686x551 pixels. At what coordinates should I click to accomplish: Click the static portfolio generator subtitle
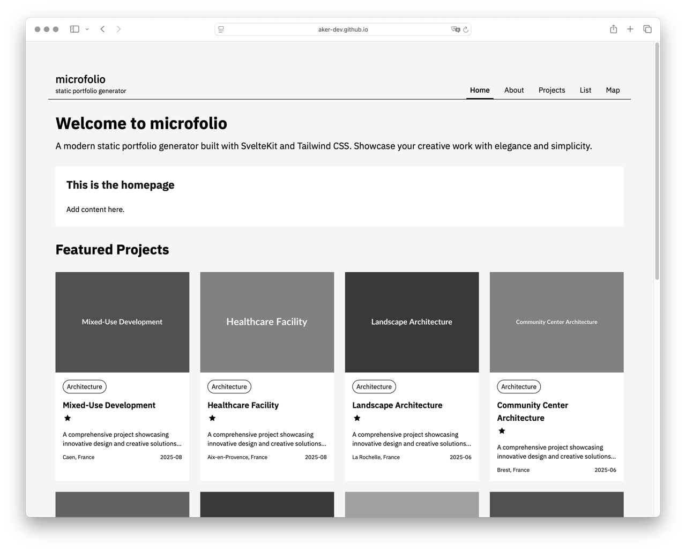coord(91,91)
